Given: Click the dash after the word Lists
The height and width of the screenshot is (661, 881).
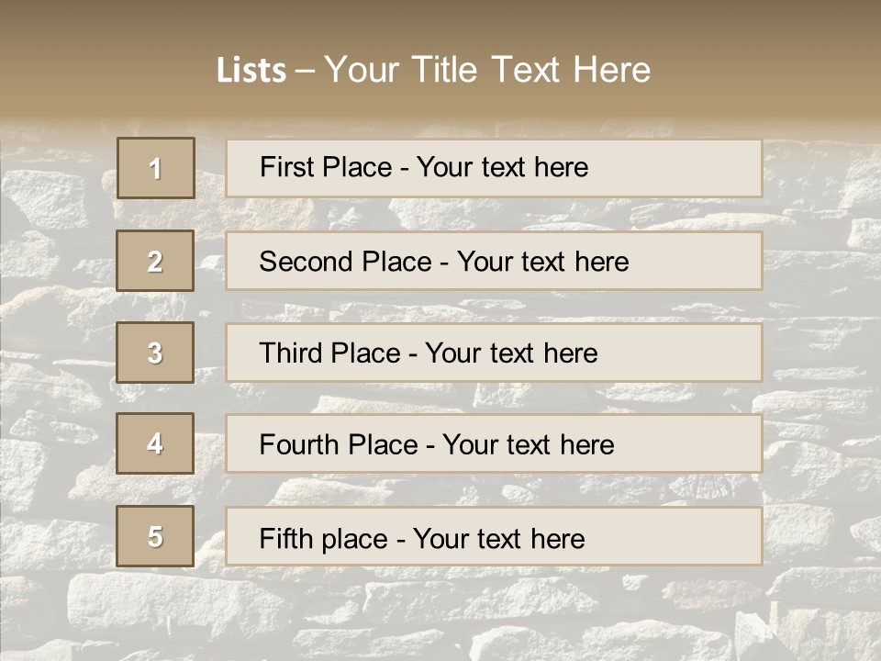Looking at the screenshot, I should pyautogui.click(x=305, y=72).
